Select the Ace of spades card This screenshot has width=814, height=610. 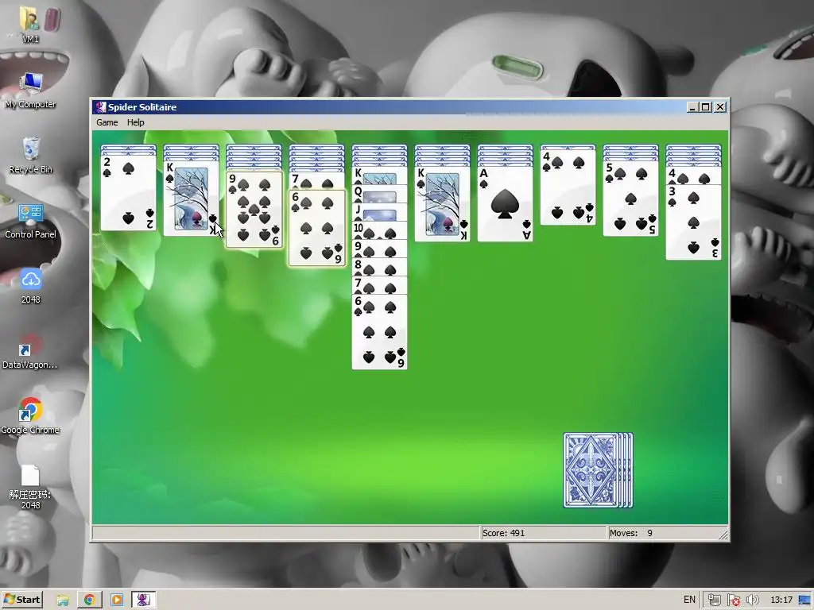505,204
